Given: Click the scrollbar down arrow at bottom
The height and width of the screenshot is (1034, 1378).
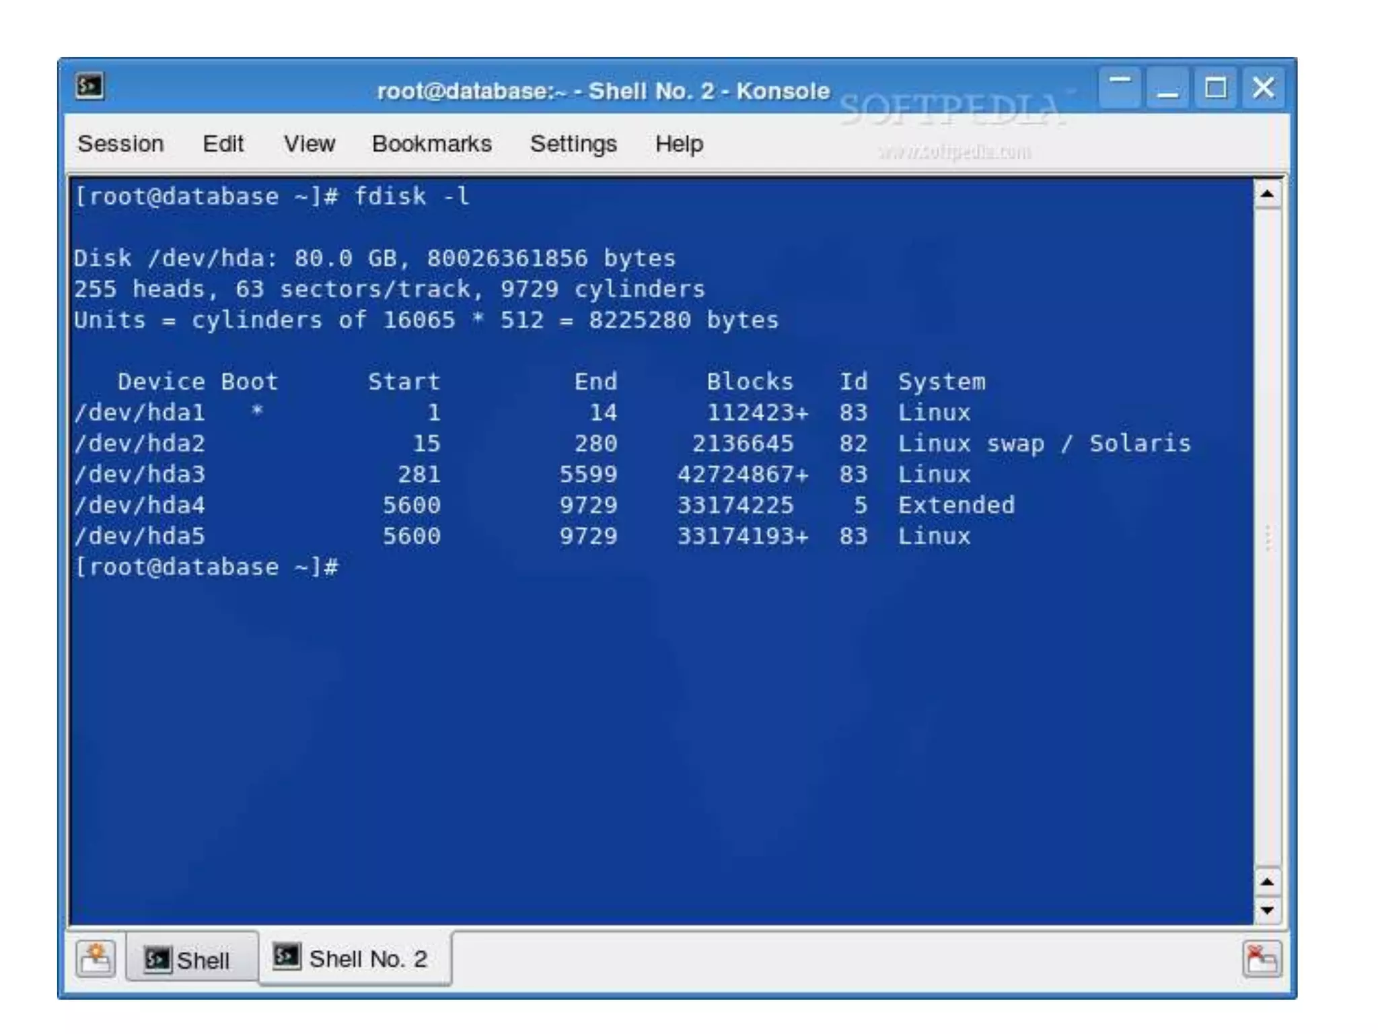Looking at the screenshot, I should [x=1268, y=911].
